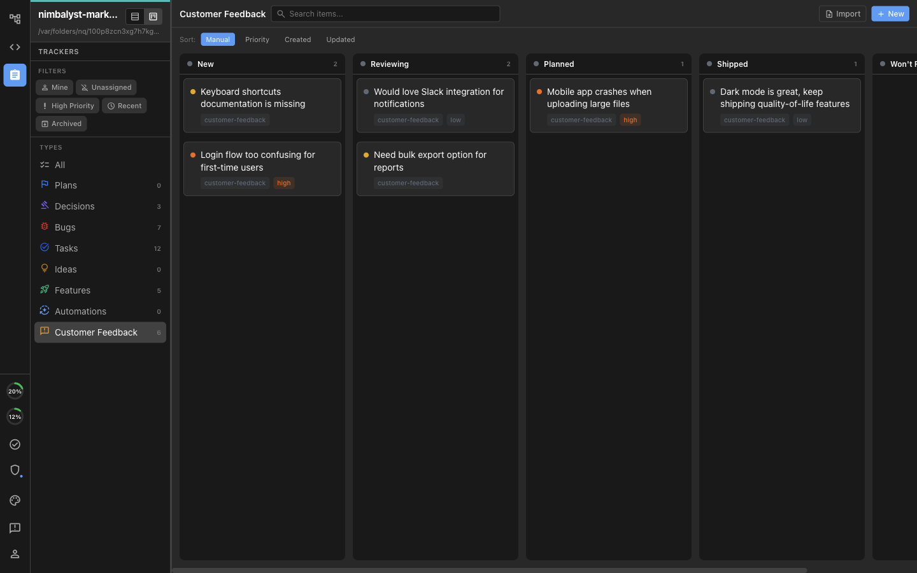Click the Customer Feedback book icon
Screen dimensions: 917x573
(45, 331)
